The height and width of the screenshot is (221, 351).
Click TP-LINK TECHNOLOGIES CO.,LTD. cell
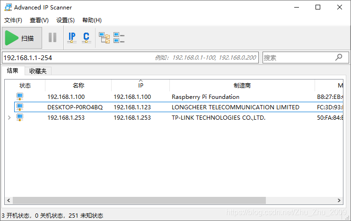pos(219,118)
